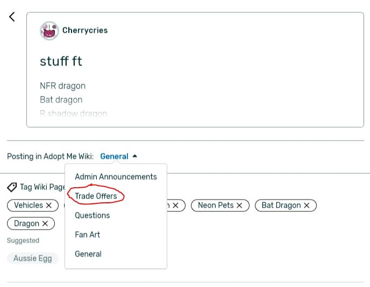Collapse the category list using the caret arrow
Image resolution: width=370 pixels, height=287 pixels.
tap(134, 156)
